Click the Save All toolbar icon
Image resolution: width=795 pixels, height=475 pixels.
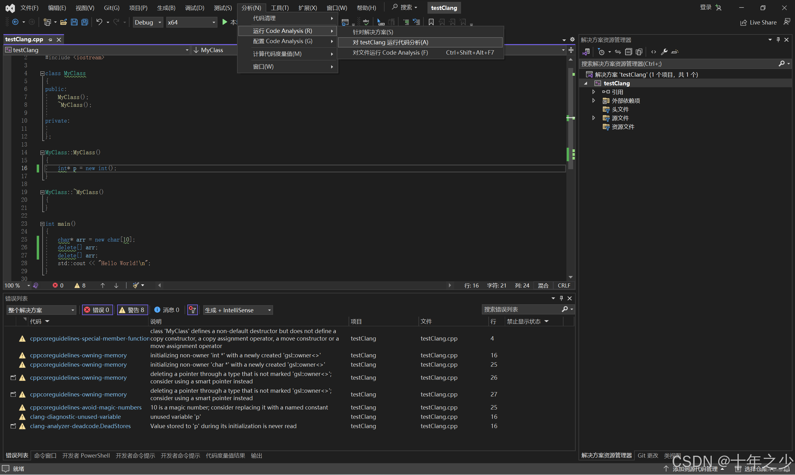85,22
